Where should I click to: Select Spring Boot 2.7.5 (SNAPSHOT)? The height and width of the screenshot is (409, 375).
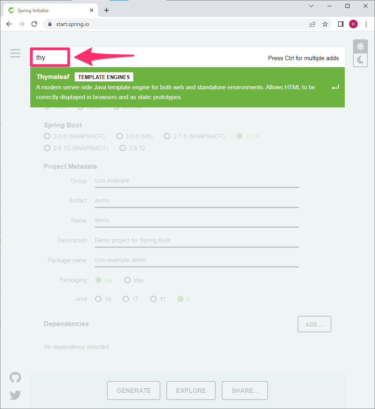[194, 136]
